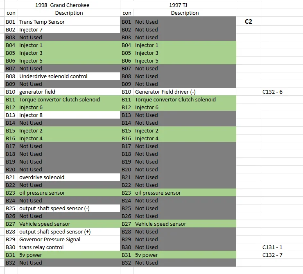Image resolution: width=303 pixels, height=274 pixels.
Task: Click the TJ oil pressure sensor cell
Action: pyautogui.click(x=185, y=193)
